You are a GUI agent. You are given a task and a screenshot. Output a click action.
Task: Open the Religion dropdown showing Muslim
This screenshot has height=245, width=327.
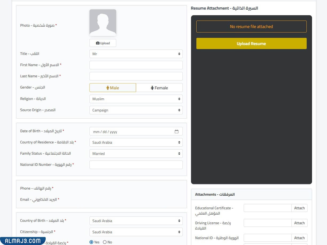136,99
